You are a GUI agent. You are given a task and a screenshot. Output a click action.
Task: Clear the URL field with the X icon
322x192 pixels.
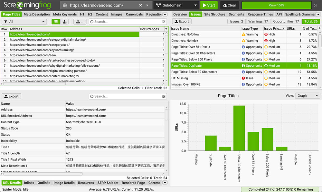click(x=140, y=5)
